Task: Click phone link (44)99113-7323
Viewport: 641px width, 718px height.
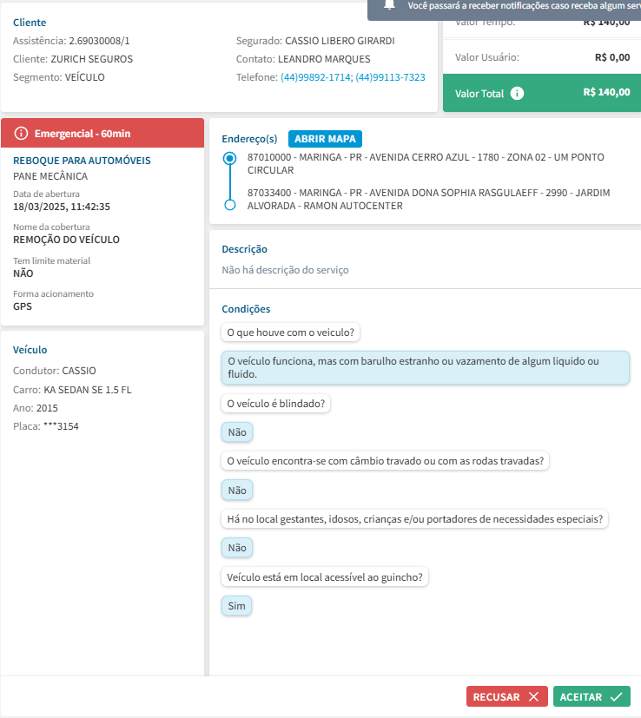Action: (x=390, y=77)
